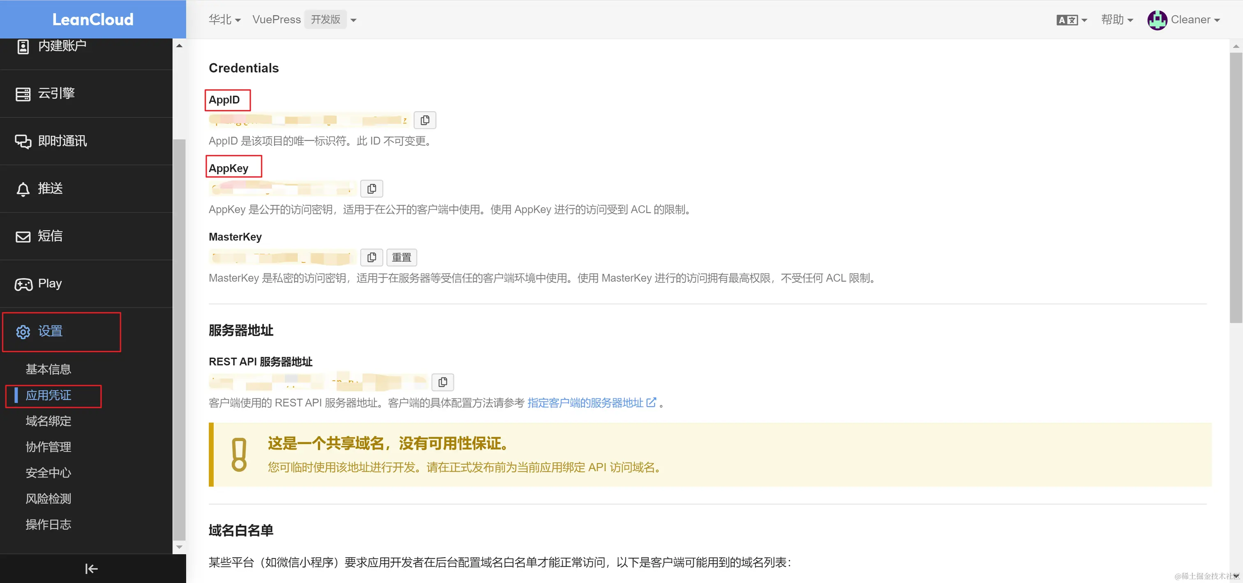Copy the MasterKey value
1243x583 pixels.
tap(372, 257)
